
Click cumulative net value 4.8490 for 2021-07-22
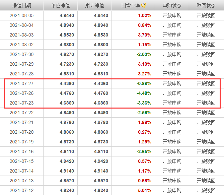point(101,113)
